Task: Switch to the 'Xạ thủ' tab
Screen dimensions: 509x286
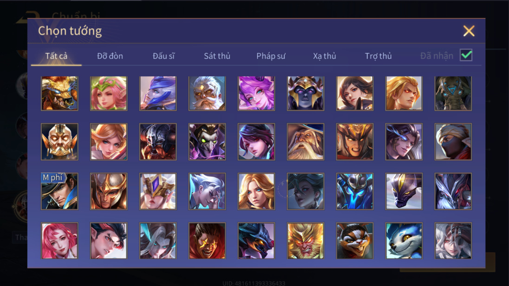Action: point(324,56)
